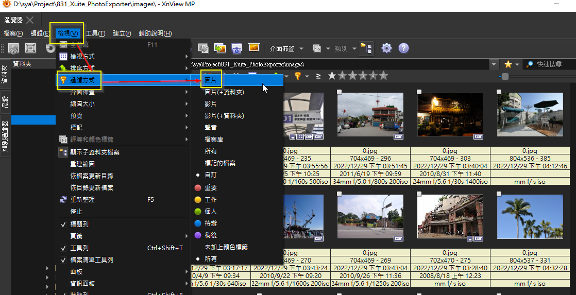576x295 pixels.
Task: Tick checkbox of thumbnail 804x537 - 331
Action: pos(499,194)
